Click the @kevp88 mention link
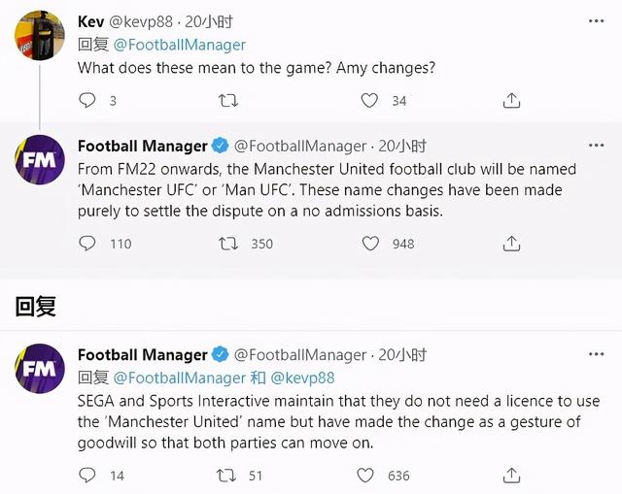Screen dimensions: 622x494 point(301,378)
